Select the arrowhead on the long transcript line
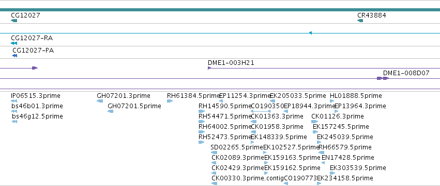 coord(310,33)
